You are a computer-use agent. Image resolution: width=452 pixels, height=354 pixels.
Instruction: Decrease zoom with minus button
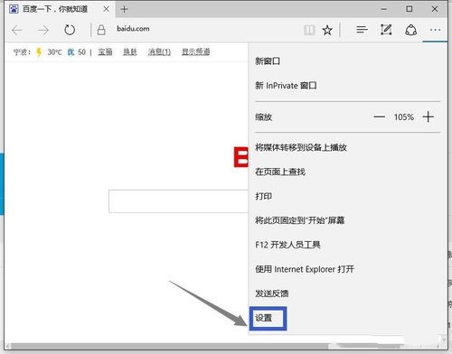[379, 116]
